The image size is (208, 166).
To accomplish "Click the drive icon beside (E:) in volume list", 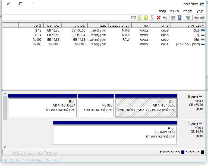I will [x=203, y=35].
